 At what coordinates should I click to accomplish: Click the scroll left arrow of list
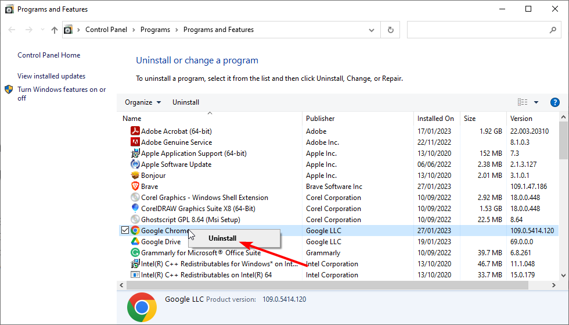[x=121, y=285]
